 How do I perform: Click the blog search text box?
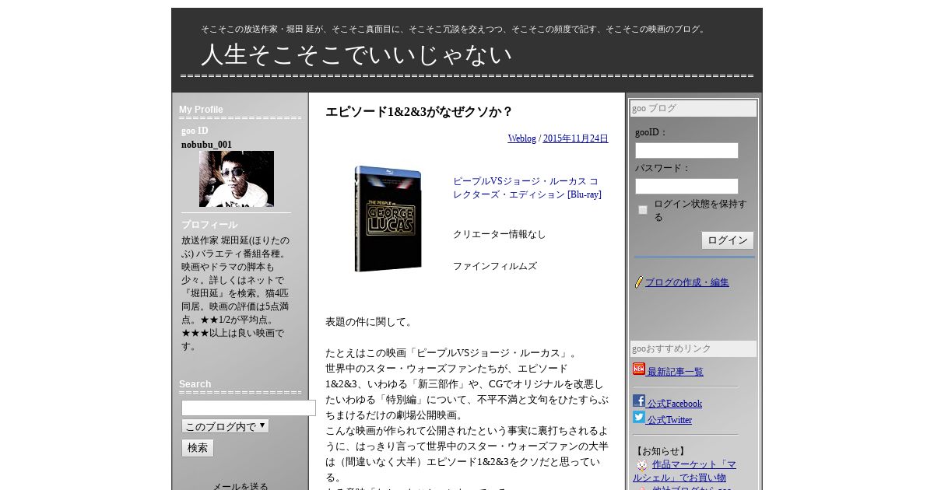click(248, 408)
